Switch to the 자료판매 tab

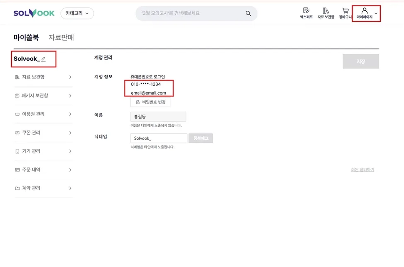pos(61,38)
